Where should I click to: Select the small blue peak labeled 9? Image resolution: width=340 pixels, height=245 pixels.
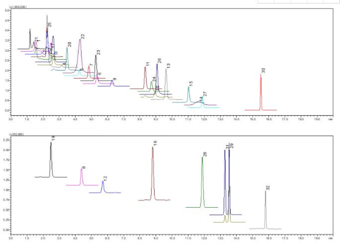coord(112,83)
